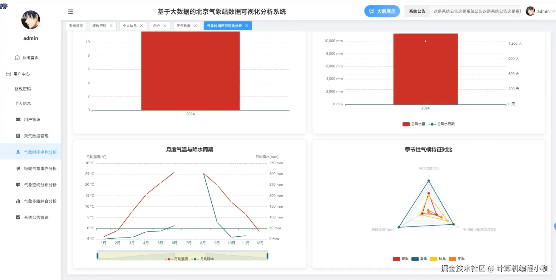Click the 系统公告 label in header
Image resolution: width=556 pixels, height=280 pixels.
417,11
